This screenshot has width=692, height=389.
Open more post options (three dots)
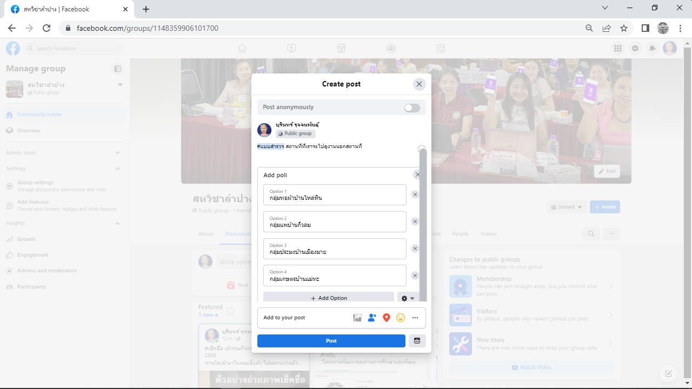pos(415,318)
